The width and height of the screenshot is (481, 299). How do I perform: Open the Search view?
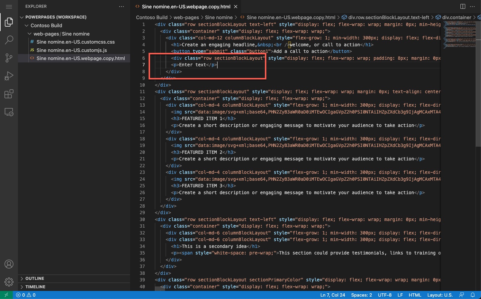[9, 40]
